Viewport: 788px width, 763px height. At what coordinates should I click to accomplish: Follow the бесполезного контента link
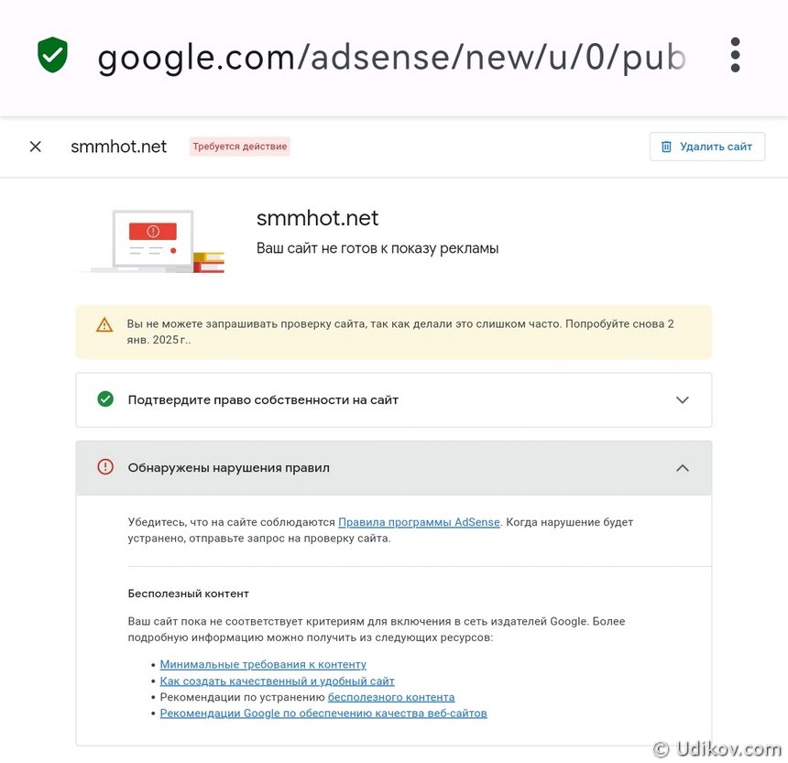(391, 697)
